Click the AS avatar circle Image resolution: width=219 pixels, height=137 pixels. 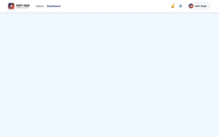click(191, 6)
